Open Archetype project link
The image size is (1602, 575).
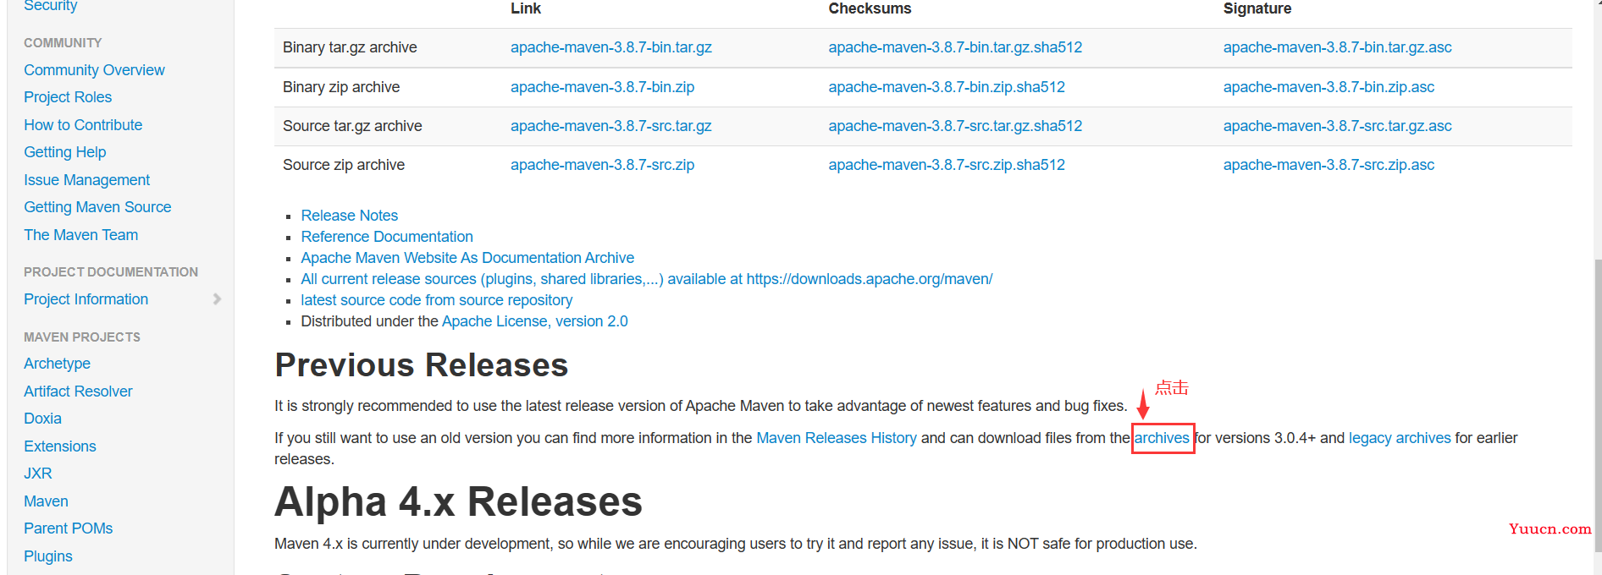(x=57, y=364)
